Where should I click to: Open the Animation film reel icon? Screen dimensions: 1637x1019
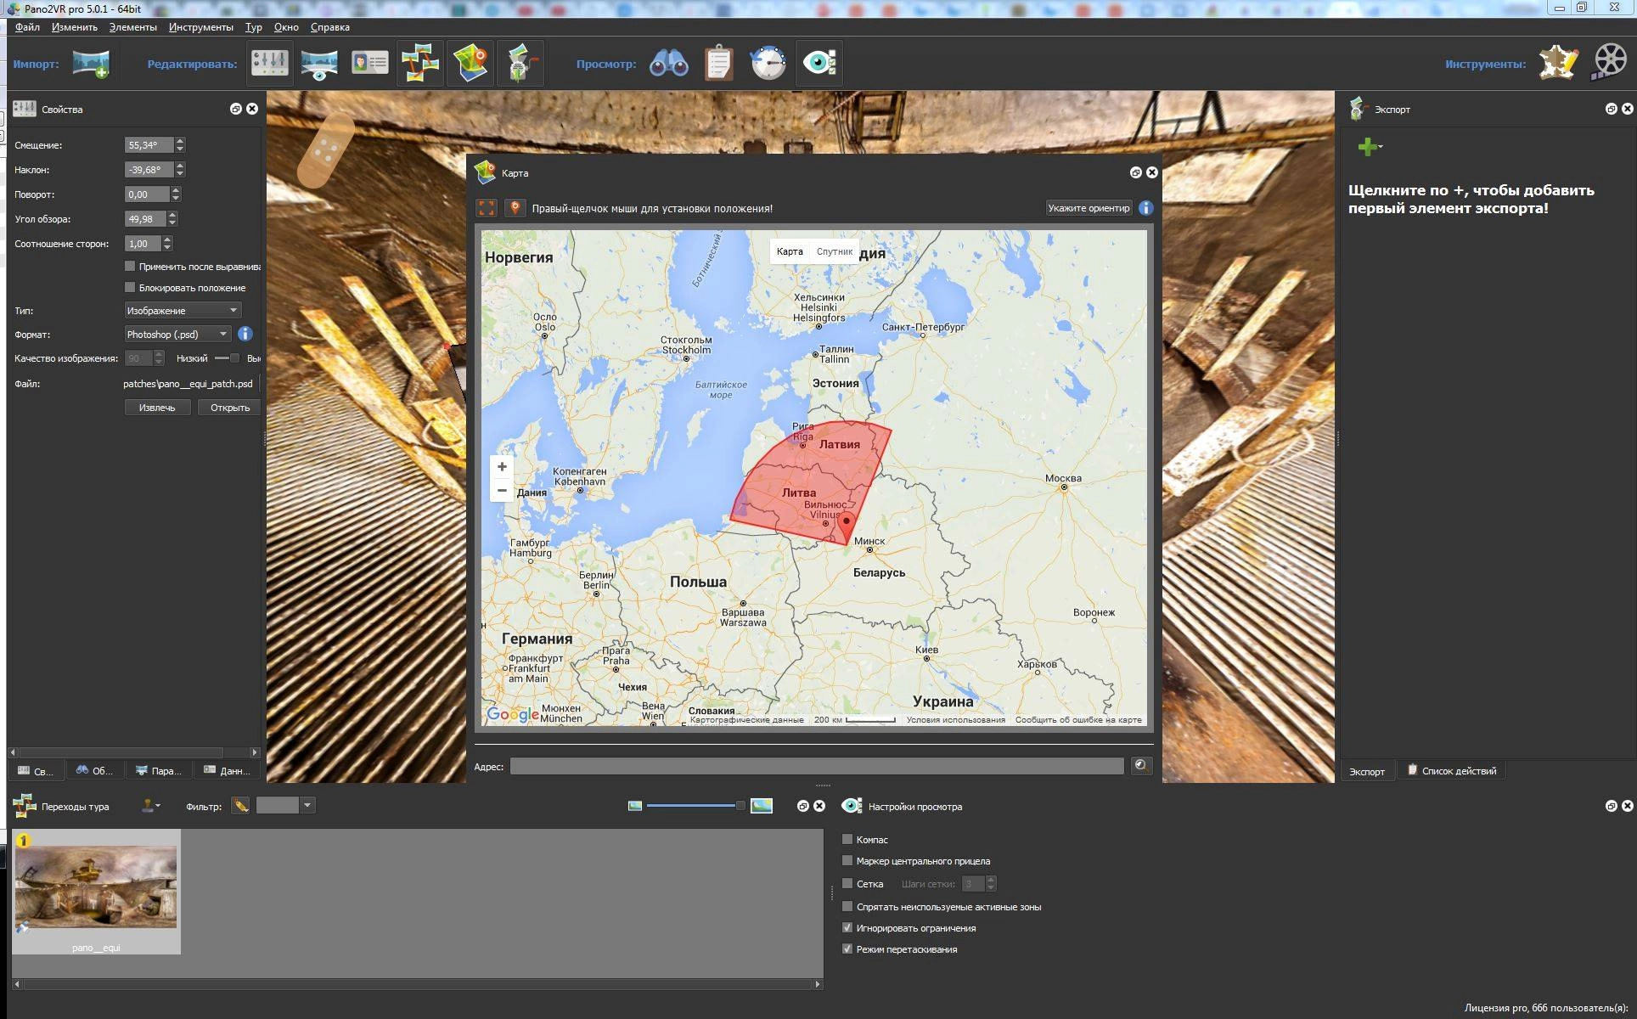(x=1609, y=63)
